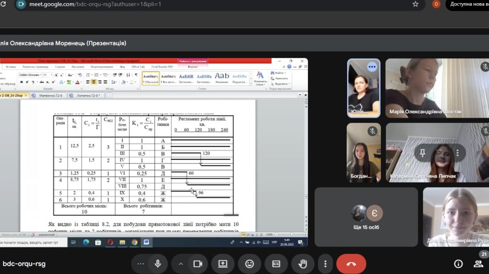The image size is (489, 274).
Task: Pin Катерина Сергіївна Липчак's video tile
Action: [422, 153]
